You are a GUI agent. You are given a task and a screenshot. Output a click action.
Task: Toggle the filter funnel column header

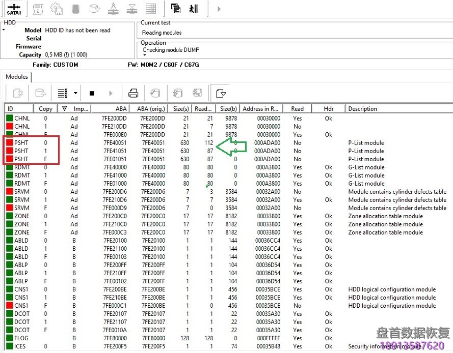[x=65, y=108]
